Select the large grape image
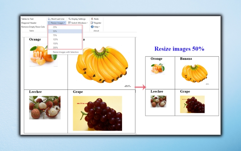The height and width of the screenshot is (151, 241). (97, 114)
